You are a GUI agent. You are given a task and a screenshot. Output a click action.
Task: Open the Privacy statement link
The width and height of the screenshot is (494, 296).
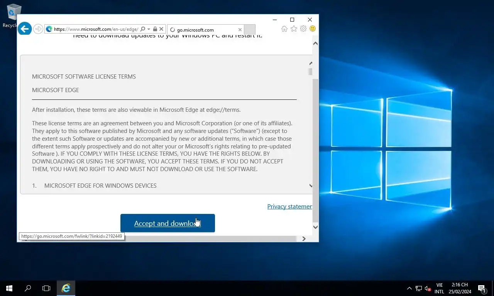(x=289, y=206)
